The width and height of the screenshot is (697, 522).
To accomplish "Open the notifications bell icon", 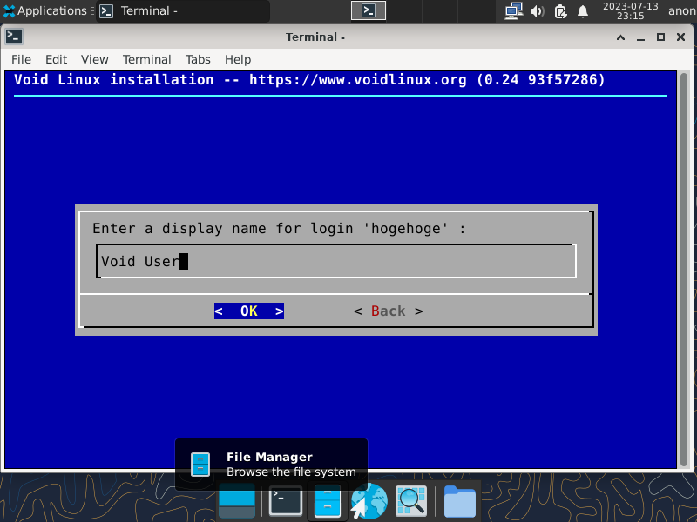I will (583, 10).
